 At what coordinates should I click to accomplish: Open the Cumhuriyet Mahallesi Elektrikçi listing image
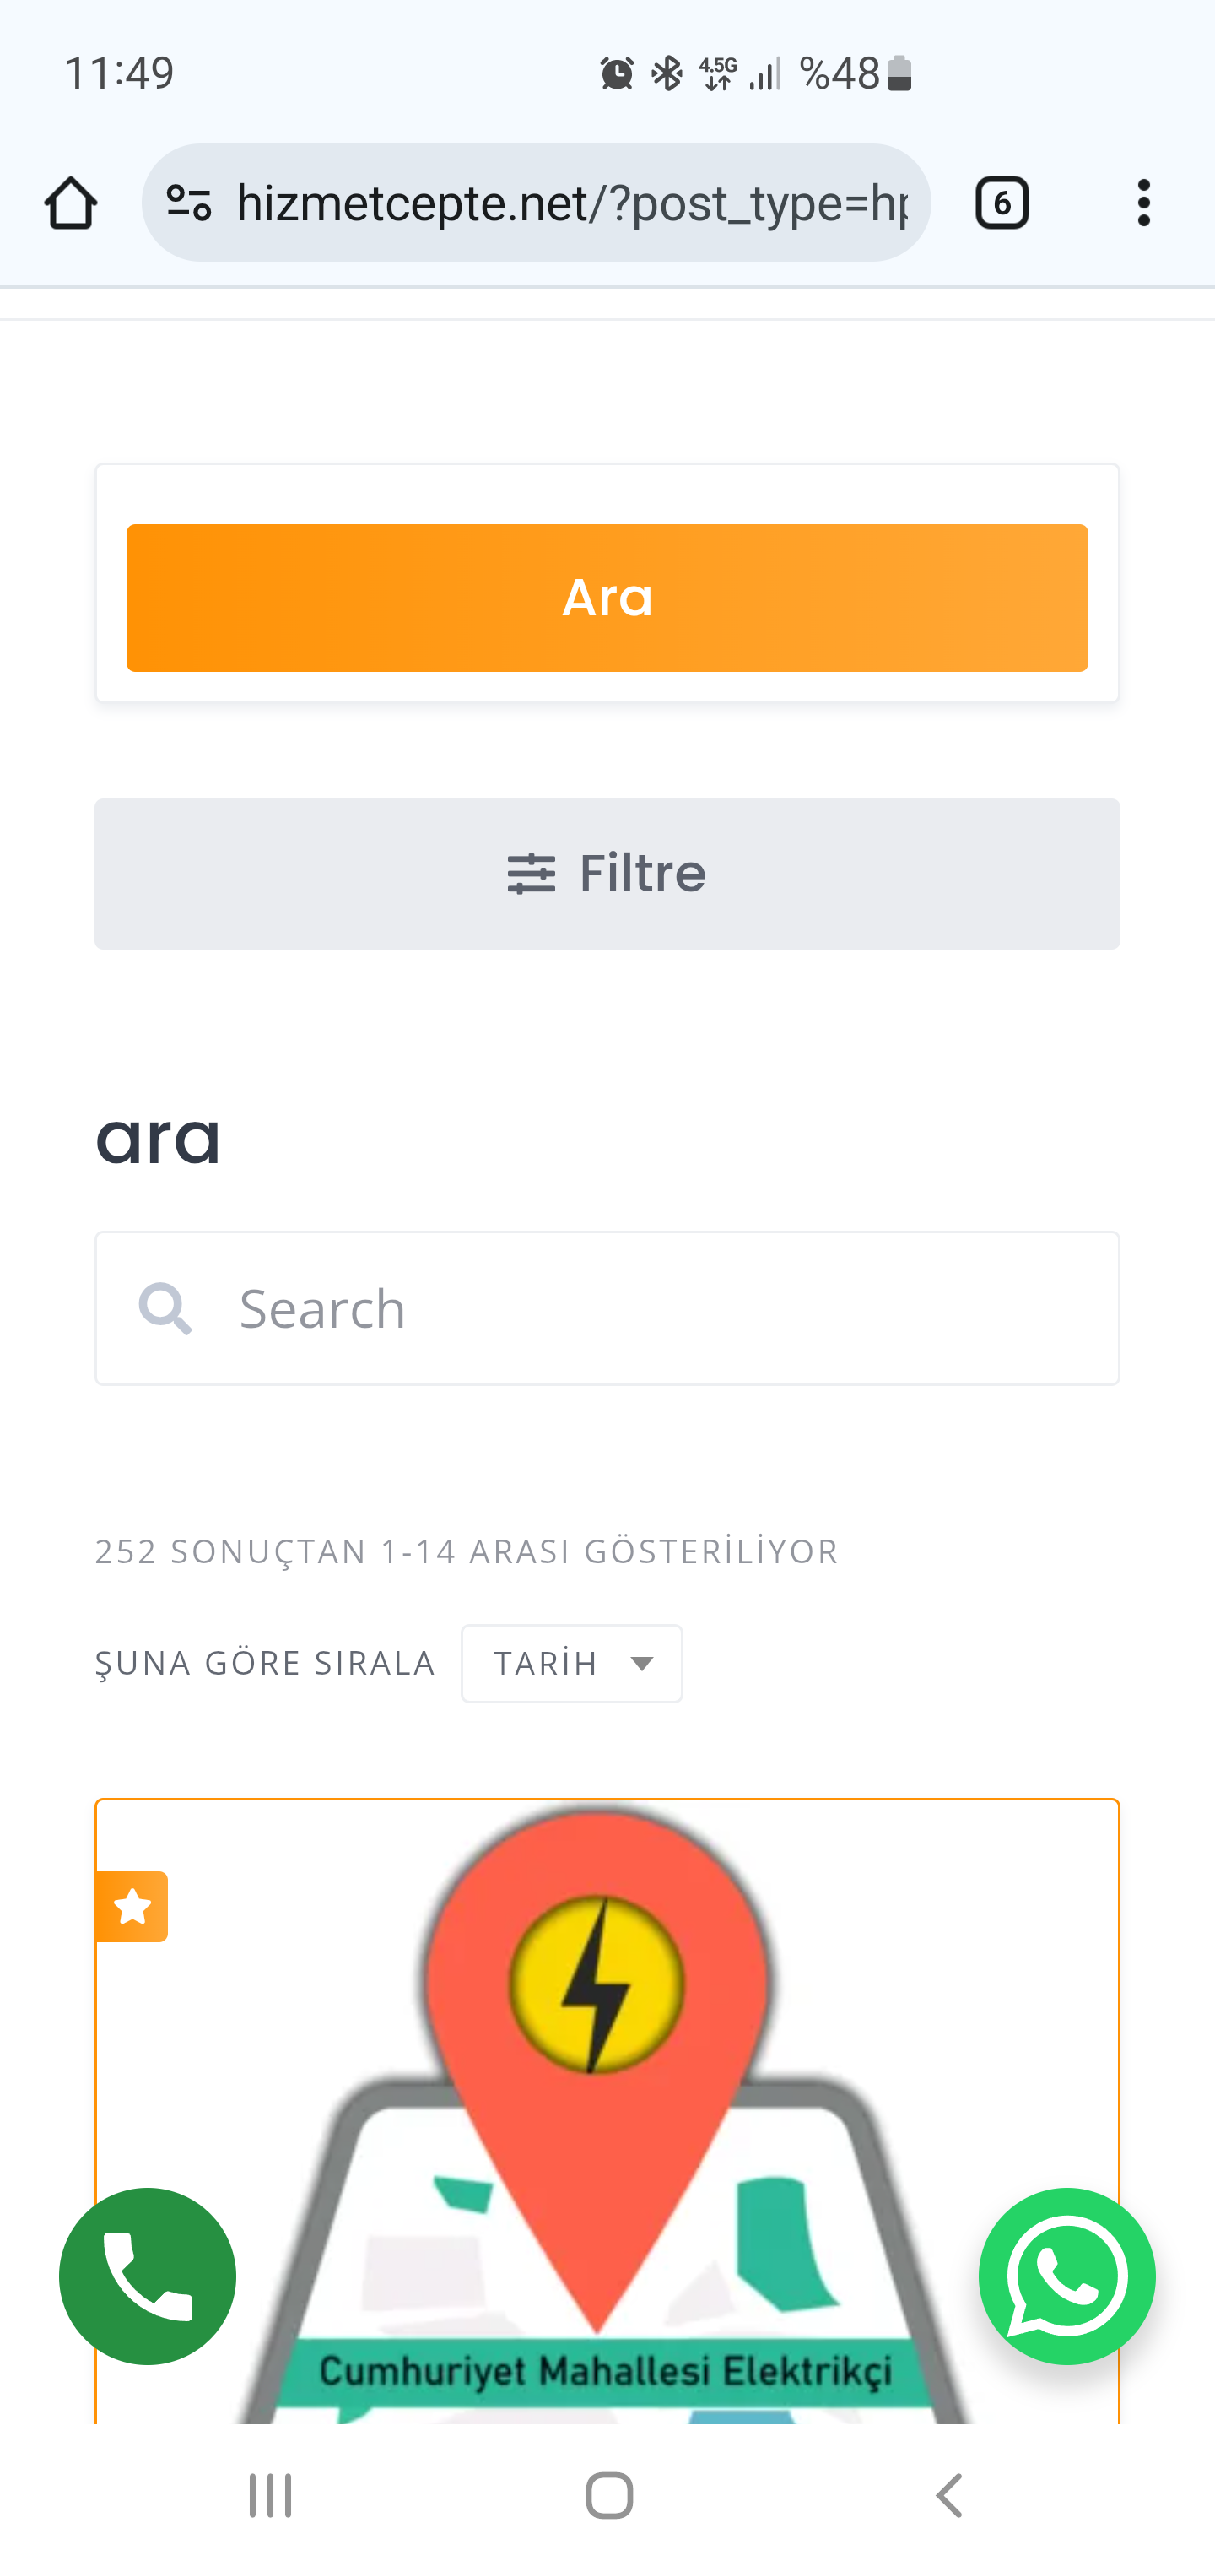click(607, 2112)
